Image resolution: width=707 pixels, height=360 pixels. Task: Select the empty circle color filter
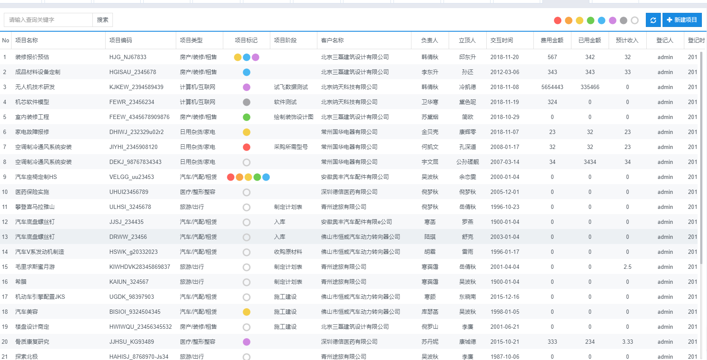click(635, 21)
